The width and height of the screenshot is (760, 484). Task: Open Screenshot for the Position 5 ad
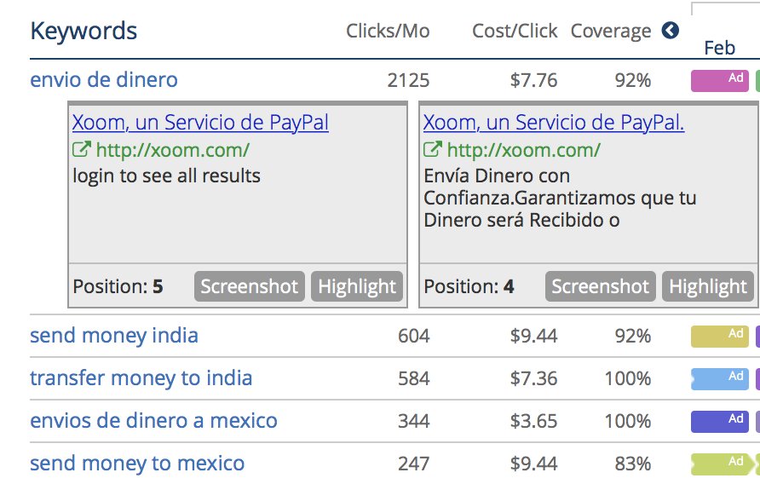pos(250,286)
